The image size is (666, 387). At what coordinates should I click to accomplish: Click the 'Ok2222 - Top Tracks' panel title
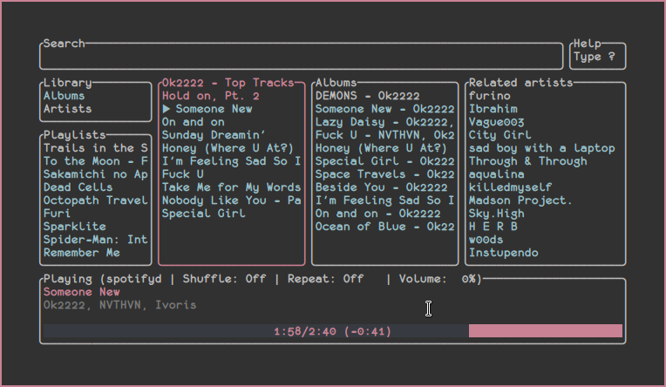[228, 83]
